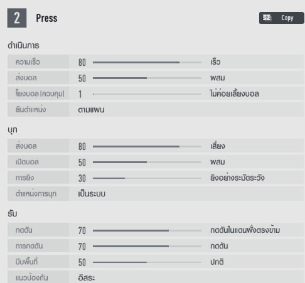
Task: Open the ตำแหน่งการบุก option เป็นระบบ
Action: click(x=92, y=194)
